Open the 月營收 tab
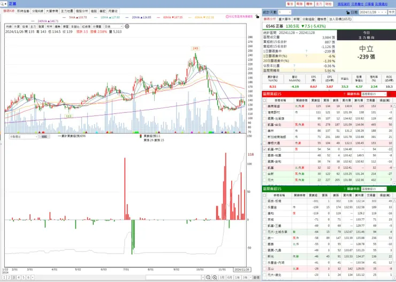This screenshot has height=282, width=396. coord(113,11)
